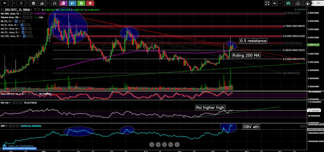Expand the indicators dropdown arrow

point(48,3)
